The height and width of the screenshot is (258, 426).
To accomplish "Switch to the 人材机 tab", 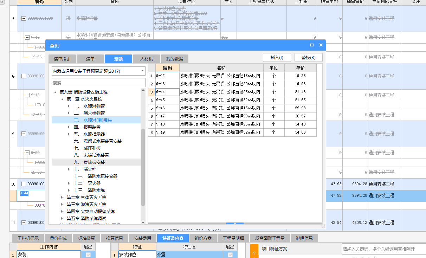I will (x=147, y=59).
